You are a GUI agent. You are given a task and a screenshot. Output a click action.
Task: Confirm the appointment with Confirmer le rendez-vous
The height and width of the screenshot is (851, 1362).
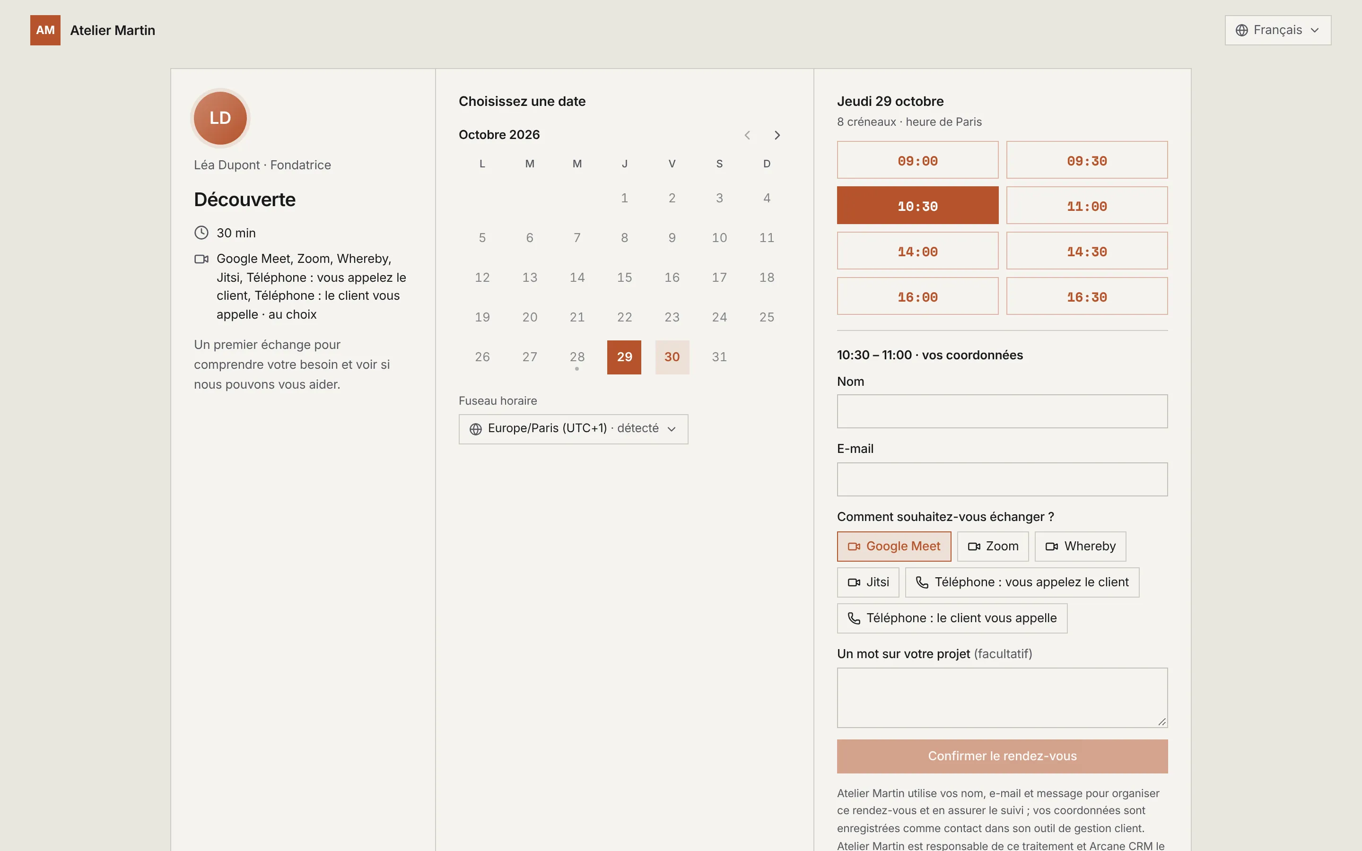(1002, 756)
